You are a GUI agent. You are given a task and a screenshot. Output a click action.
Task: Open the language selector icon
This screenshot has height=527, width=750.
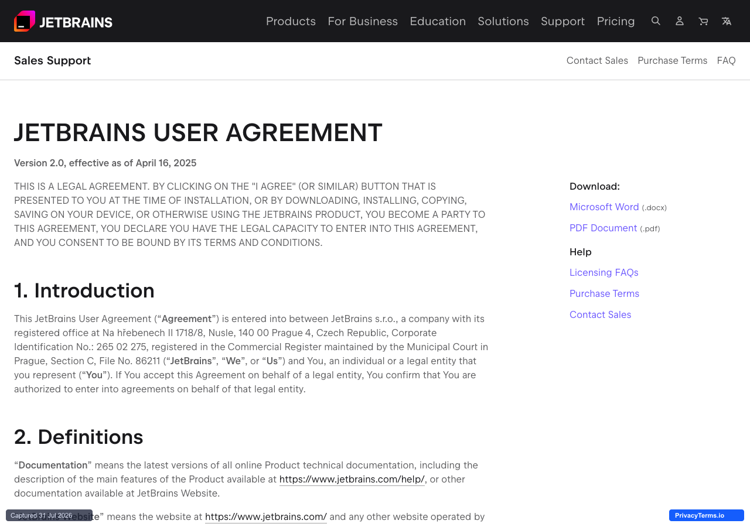click(727, 21)
